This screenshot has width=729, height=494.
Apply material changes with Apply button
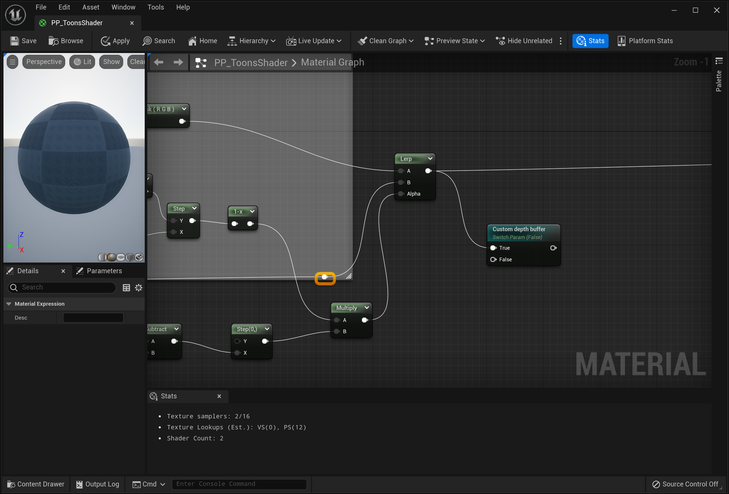(x=115, y=41)
